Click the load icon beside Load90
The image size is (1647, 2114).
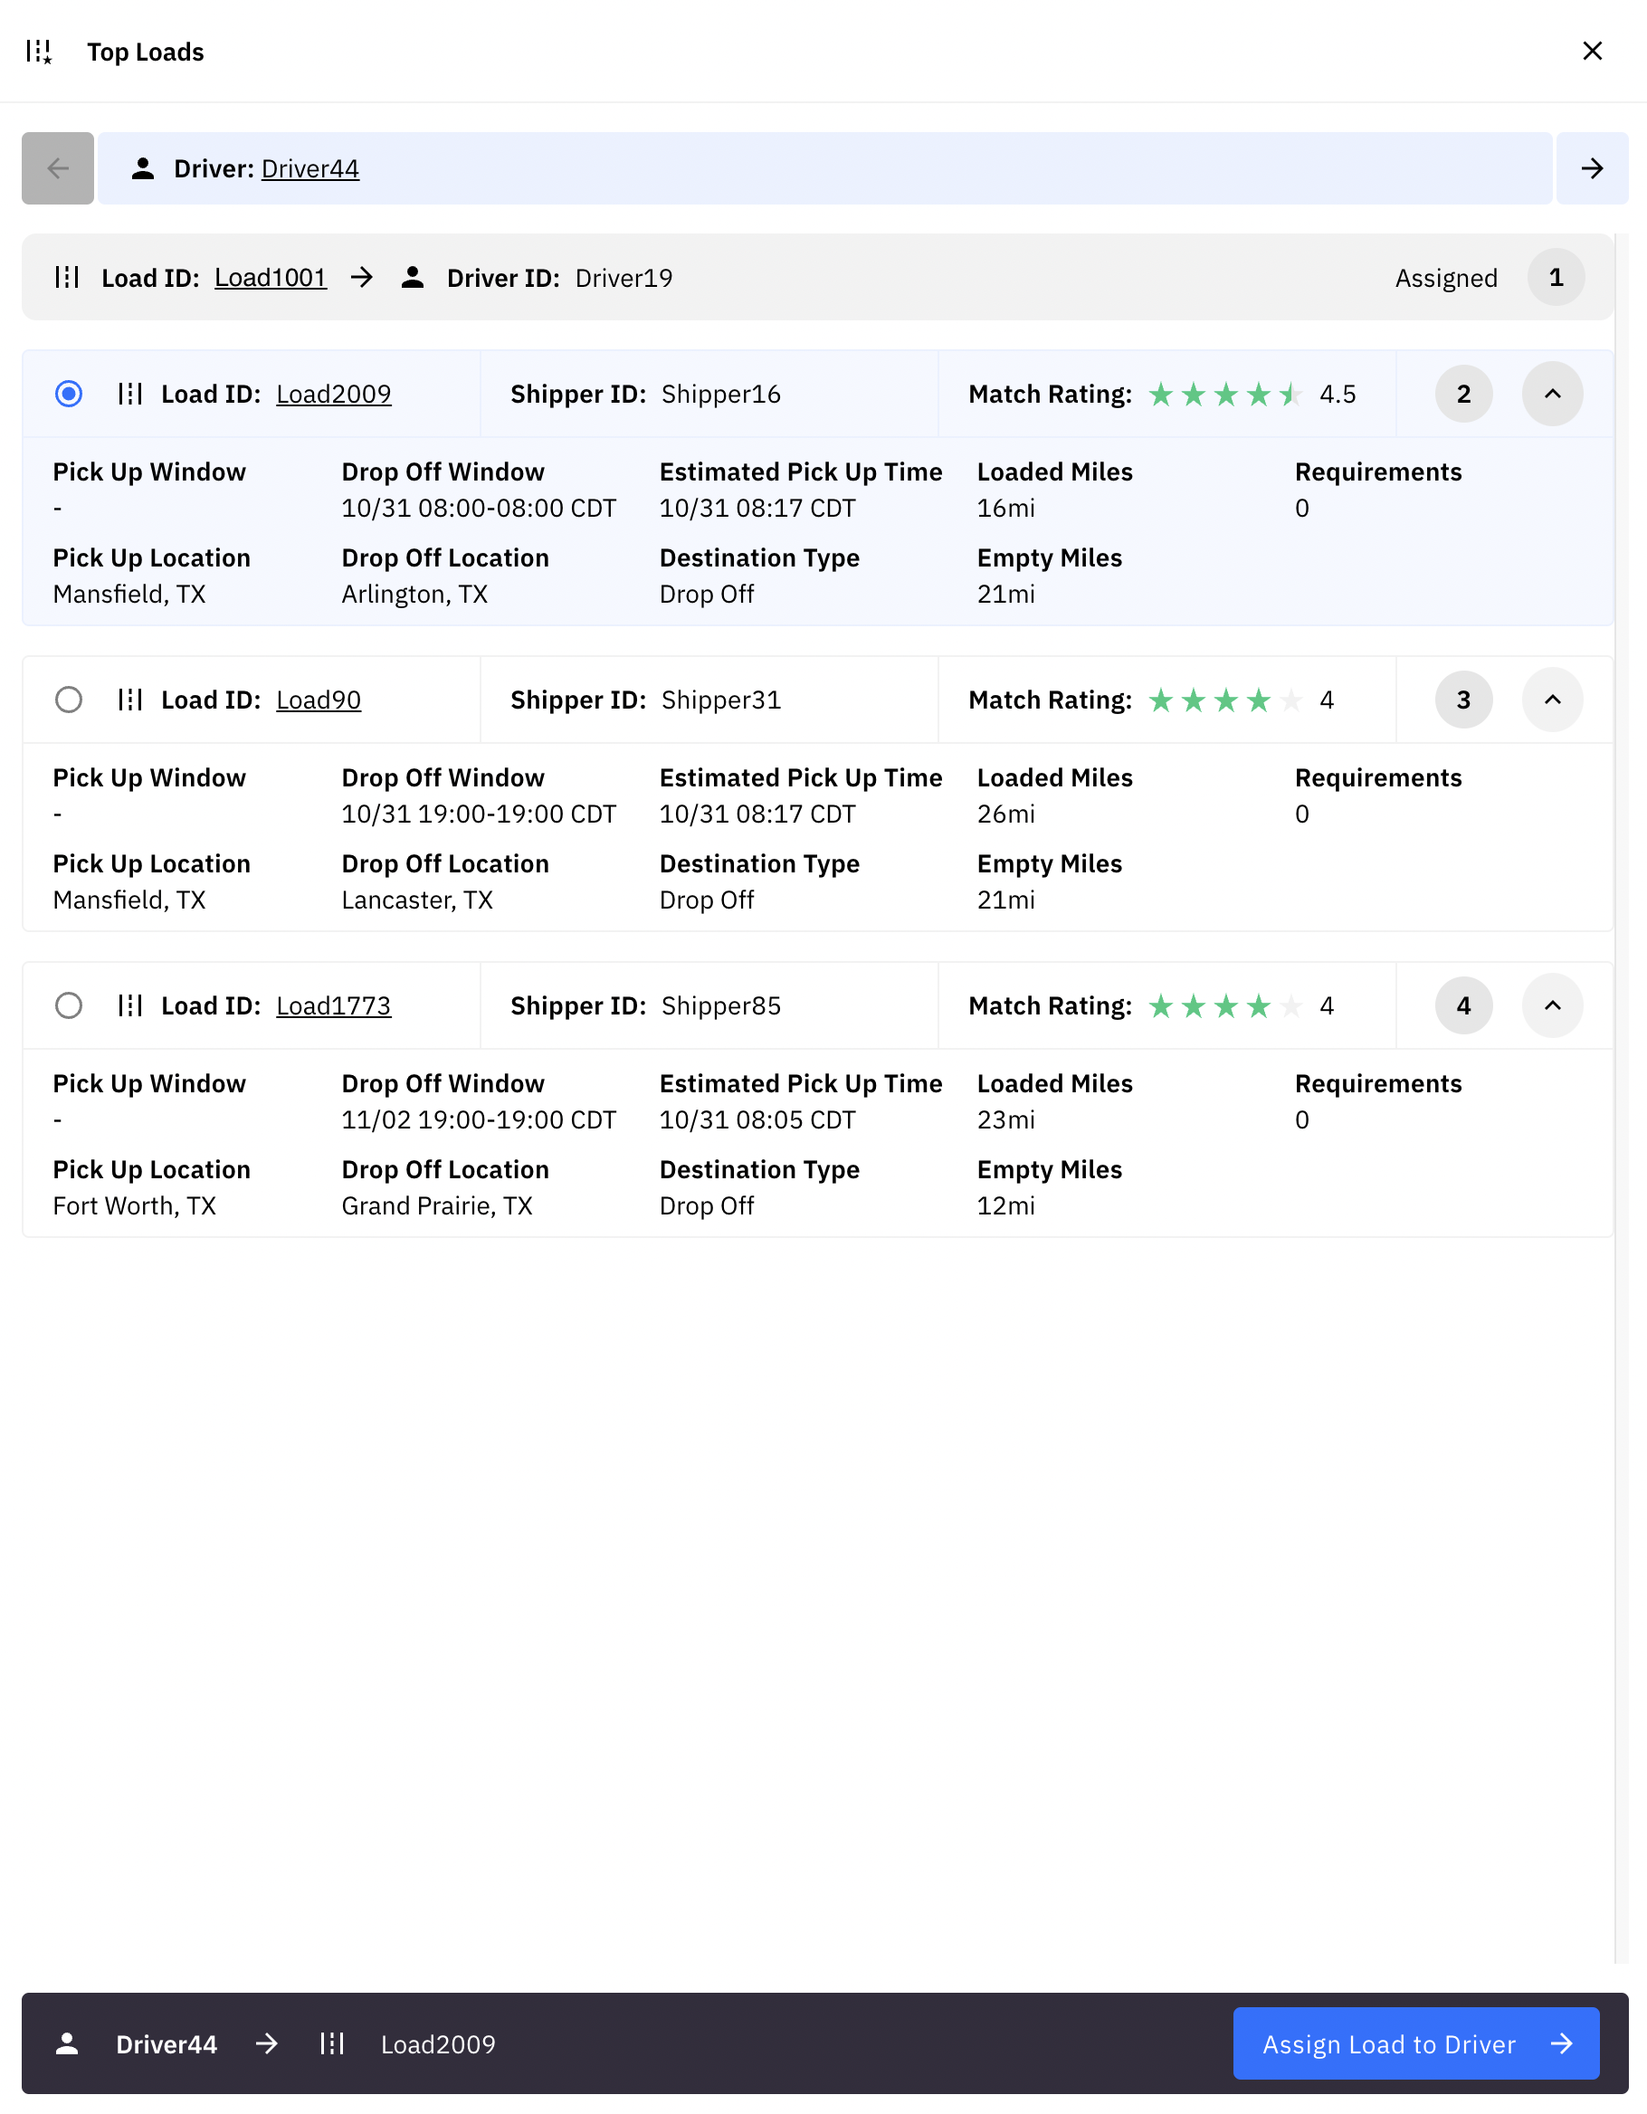coord(131,699)
